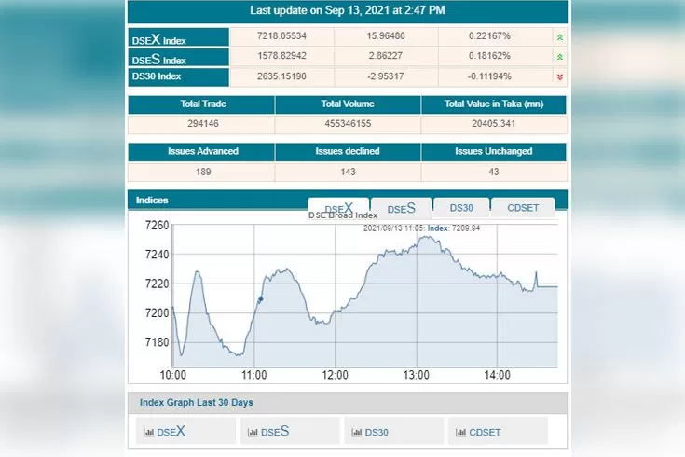The height and width of the screenshot is (457, 685).
Task: Select the total volume figure 455346155
Action: coord(348,124)
